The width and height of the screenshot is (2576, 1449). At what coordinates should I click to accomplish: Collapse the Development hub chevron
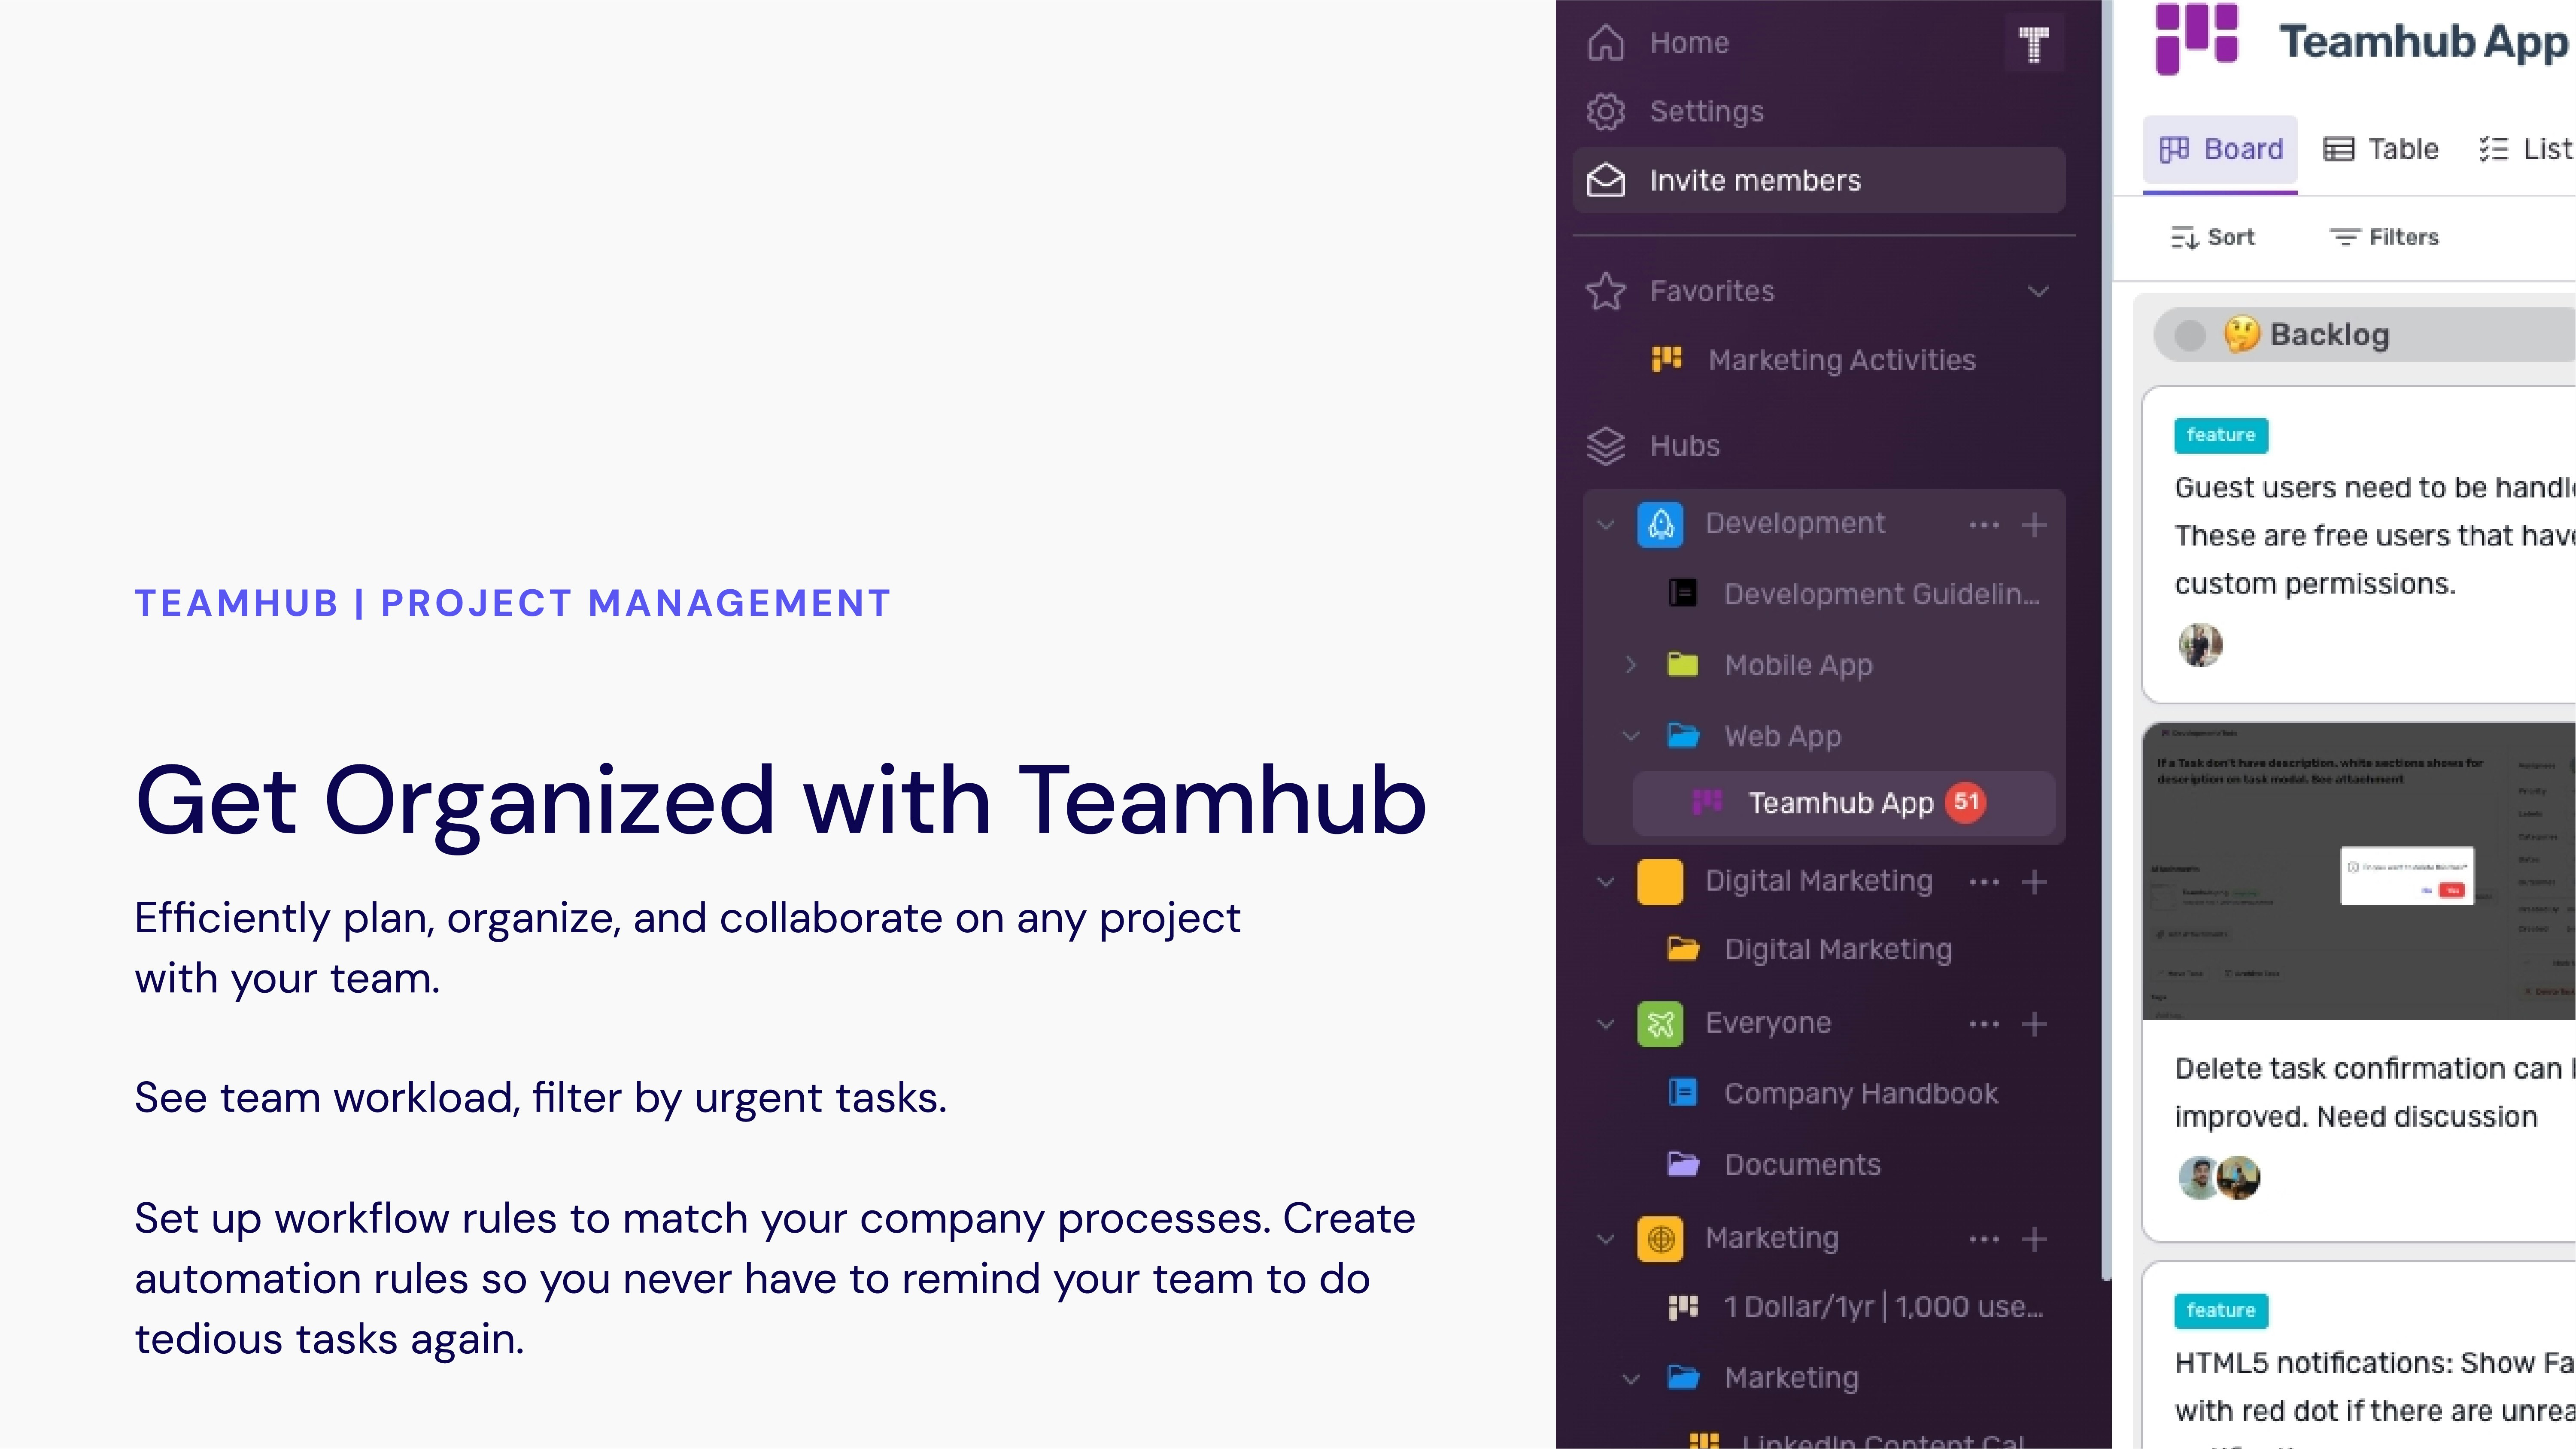[1606, 524]
